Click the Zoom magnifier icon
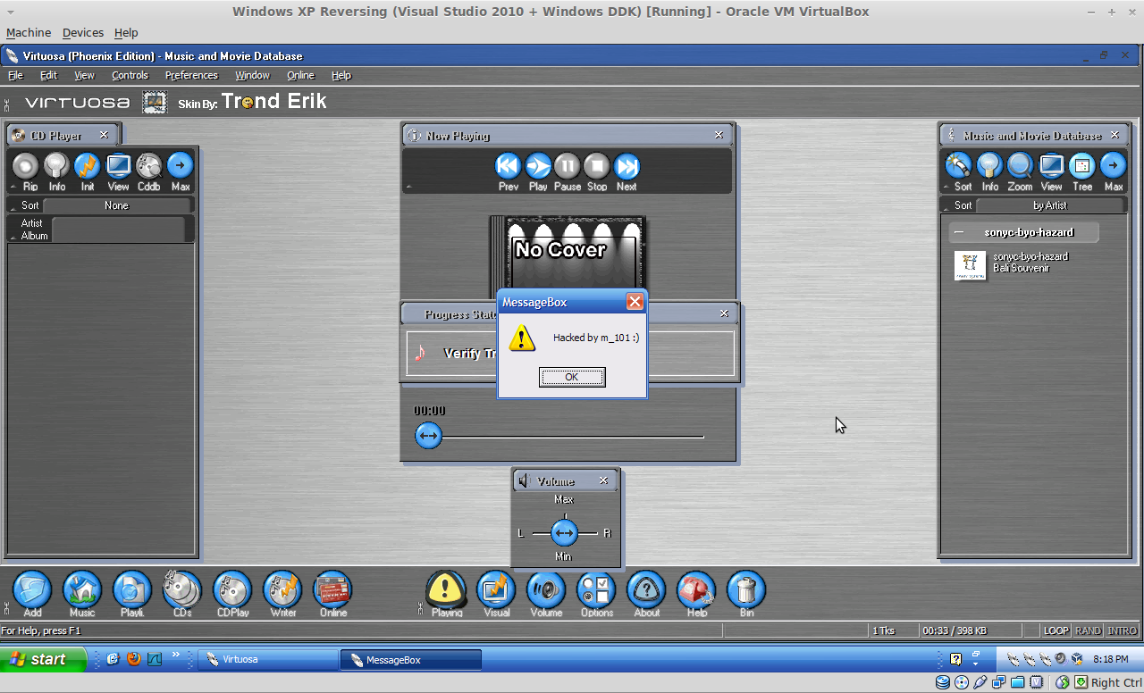Image resolution: width=1144 pixels, height=693 pixels. [x=1020, y=166]
